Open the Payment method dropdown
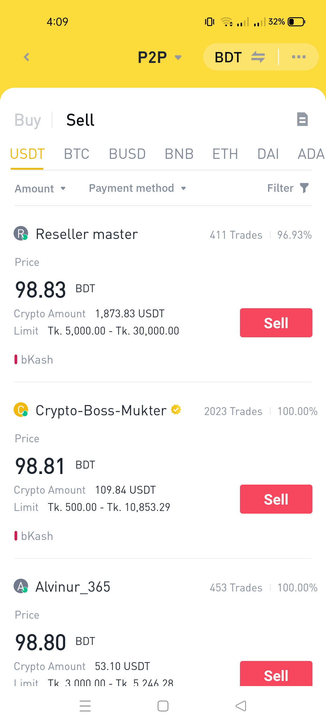This screenshot has height=726, width=326. pos(138,188)
